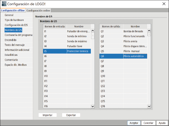Click the LOGO! app icon in title bar
The width and height of the screenshot is (169, 126).
pos(3,4)
